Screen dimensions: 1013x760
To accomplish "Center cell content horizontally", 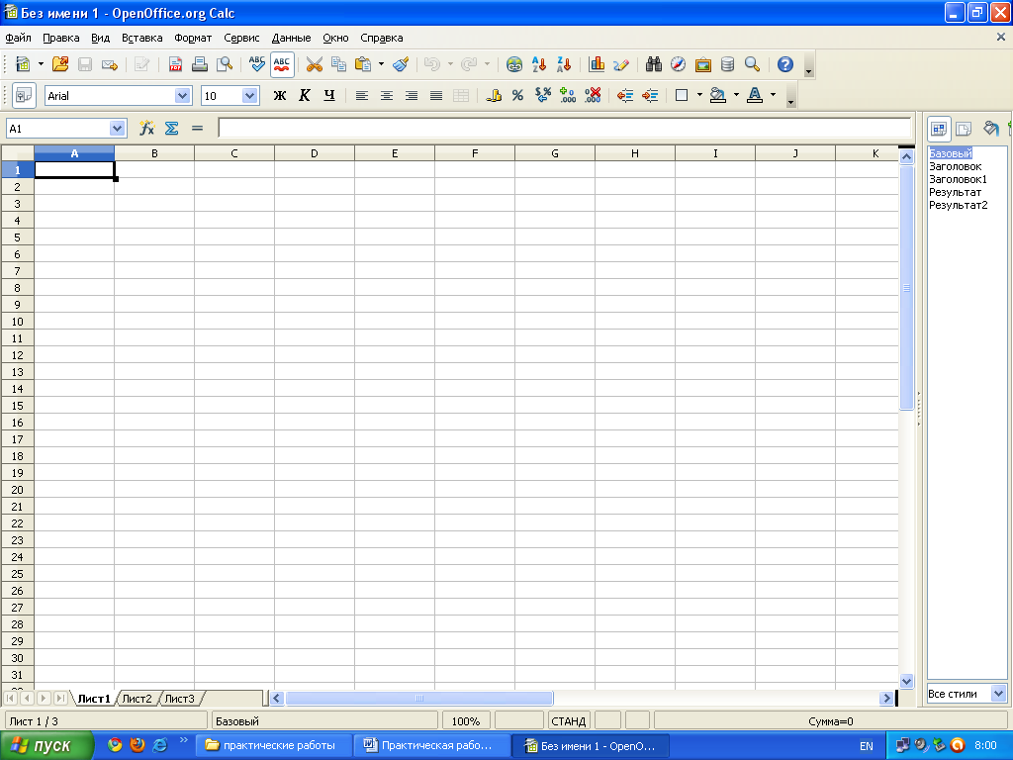I will click(387, 96).
